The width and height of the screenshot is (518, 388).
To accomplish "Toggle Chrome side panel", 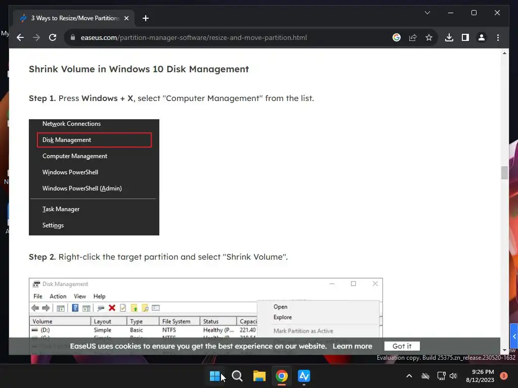I will 465,37.
